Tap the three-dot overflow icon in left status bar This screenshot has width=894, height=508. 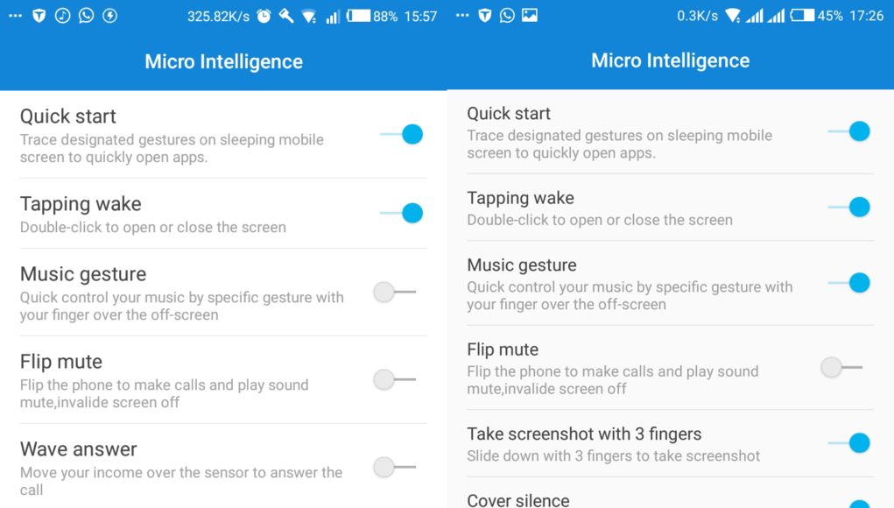[x=16, y=16]
